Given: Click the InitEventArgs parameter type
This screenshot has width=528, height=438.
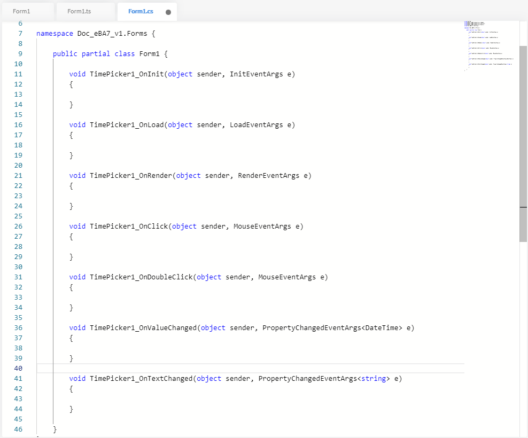Looking at the screenshot, I should 256,74.
